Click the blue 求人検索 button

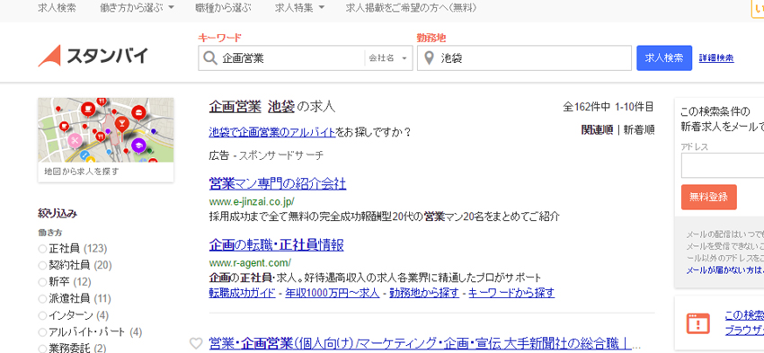tap(664, 58)
